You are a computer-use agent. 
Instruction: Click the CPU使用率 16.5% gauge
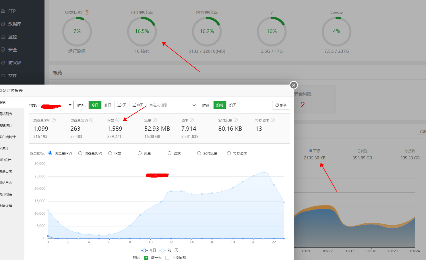coord(142,31)
